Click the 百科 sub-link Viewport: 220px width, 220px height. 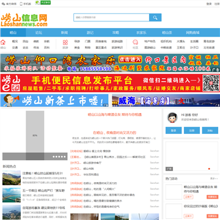click(x=46, y=48)
